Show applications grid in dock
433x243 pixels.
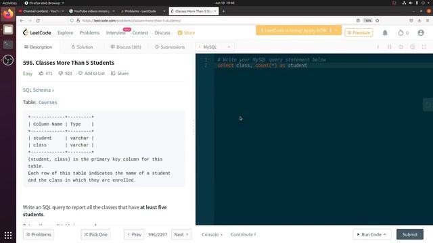pos(8,235)
